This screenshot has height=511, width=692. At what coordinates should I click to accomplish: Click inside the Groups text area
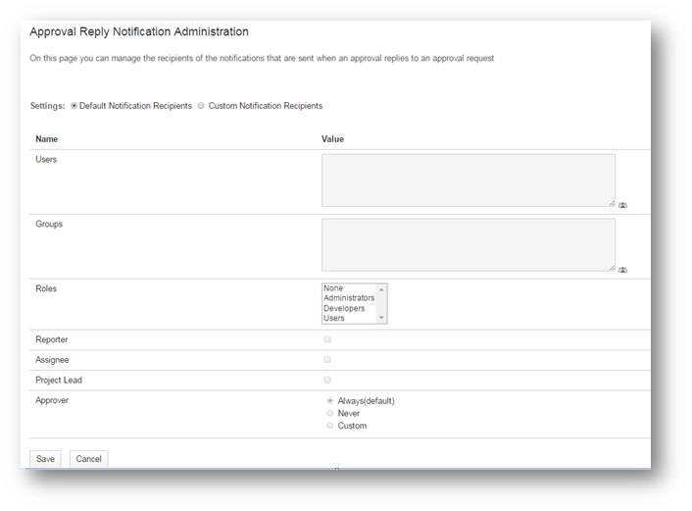468,244
